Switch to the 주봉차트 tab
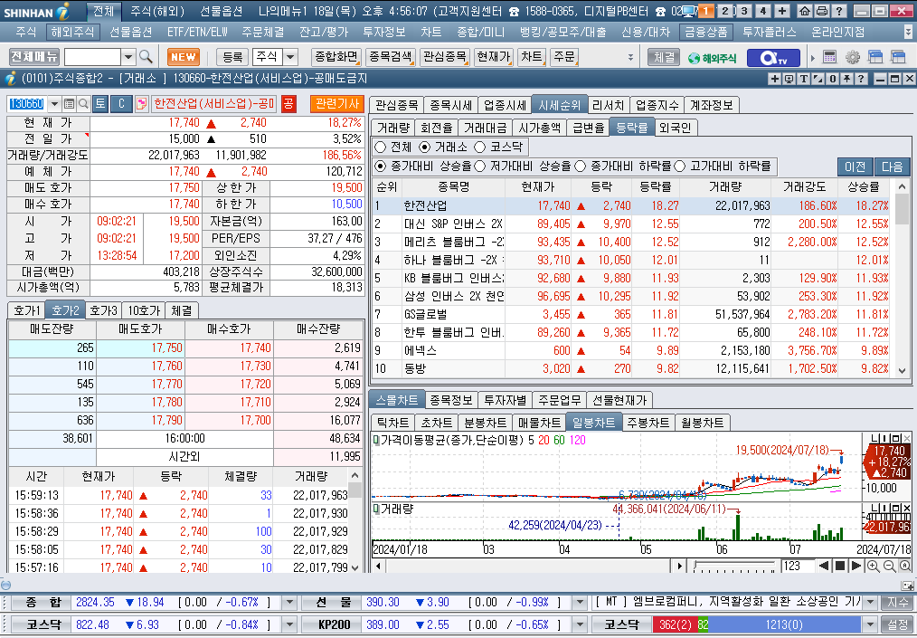 (648, 423)
